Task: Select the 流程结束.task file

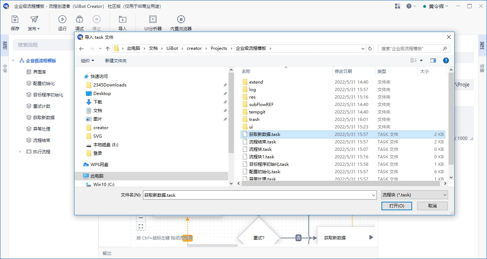Action: [343, 142]
